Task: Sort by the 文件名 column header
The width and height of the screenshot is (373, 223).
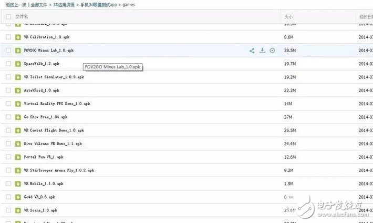Action: coord(22,17)
